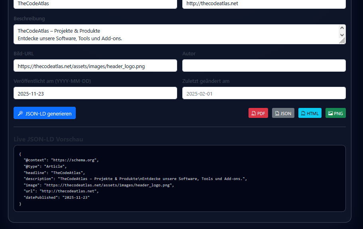The height and width of the screenshot is (229, 363).
Task: Click the textarea resize handle
Action: [x=342, y=41]
